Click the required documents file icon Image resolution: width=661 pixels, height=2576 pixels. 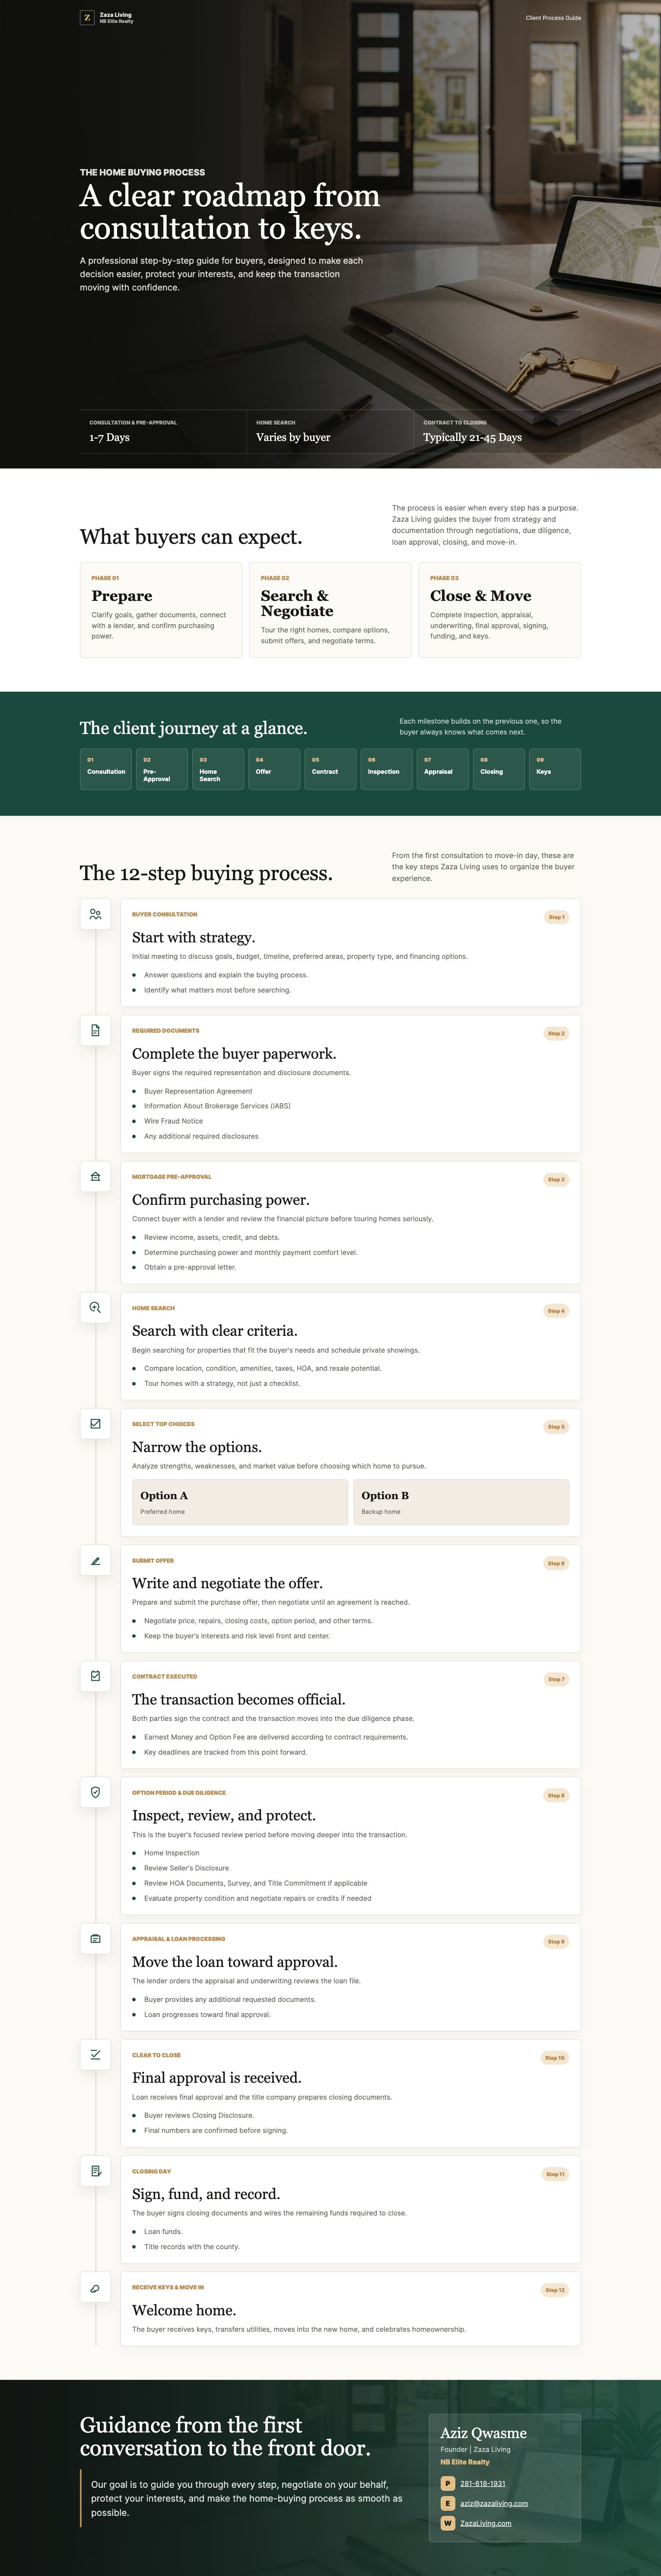pyautogui.click(x=95, y=1030)
